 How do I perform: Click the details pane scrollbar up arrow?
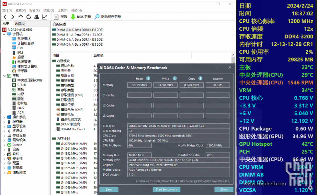click(x=233, y=55)
